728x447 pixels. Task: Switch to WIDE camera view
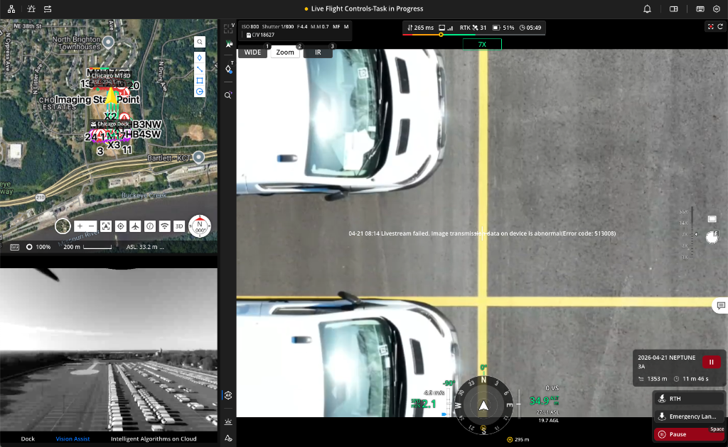[x=252, y=53]
